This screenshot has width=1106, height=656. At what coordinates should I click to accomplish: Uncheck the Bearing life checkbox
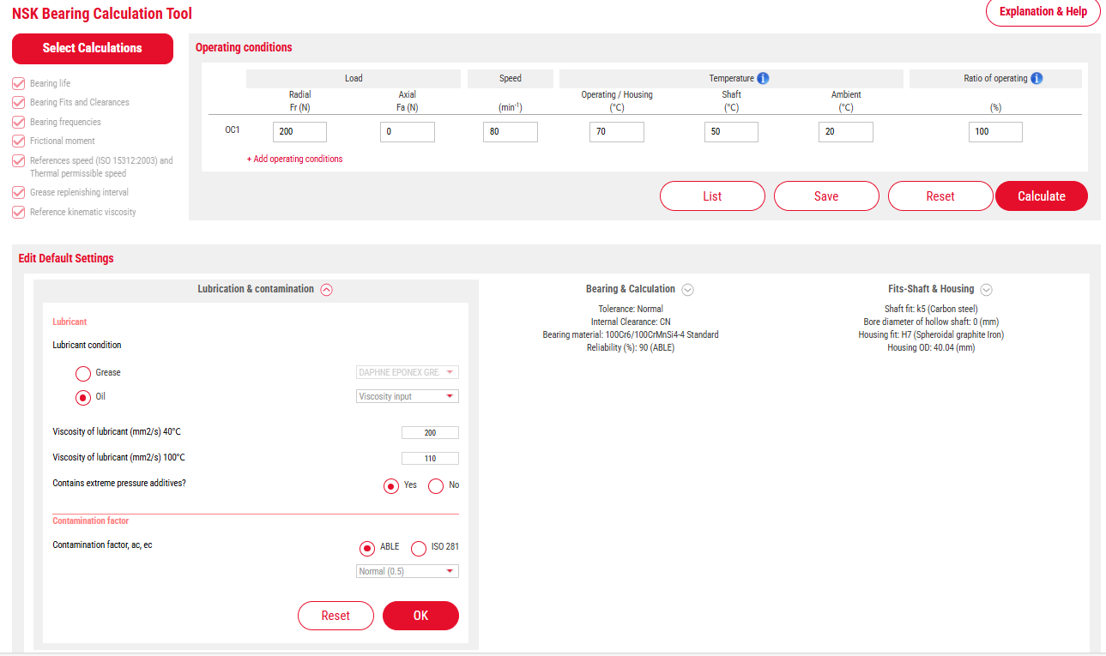(x=18, y=83)
